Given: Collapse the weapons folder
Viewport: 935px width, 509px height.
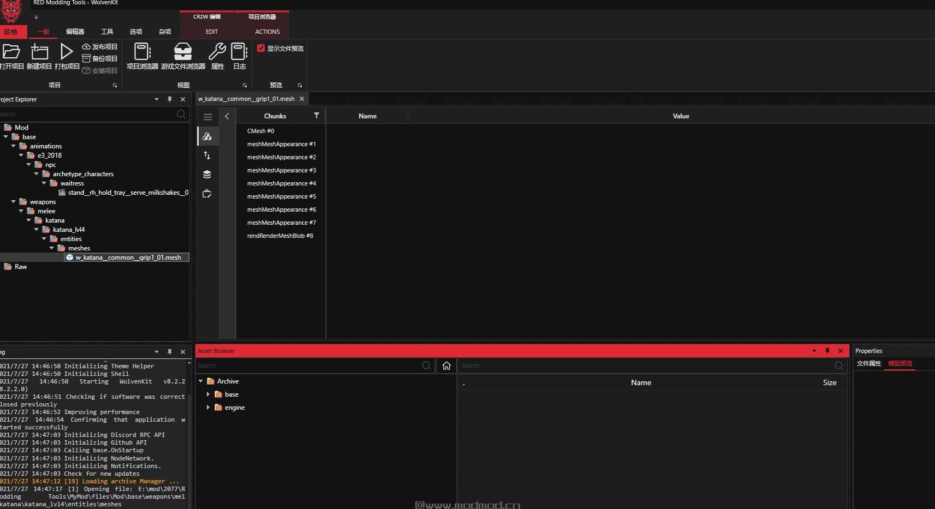Looking at the screenshot, I should (x=14, y=202).
